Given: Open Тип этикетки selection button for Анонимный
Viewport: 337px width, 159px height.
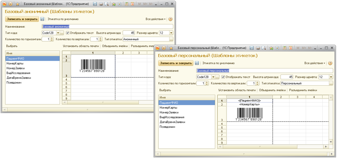Looking at the screenshot, I should 171,39.
